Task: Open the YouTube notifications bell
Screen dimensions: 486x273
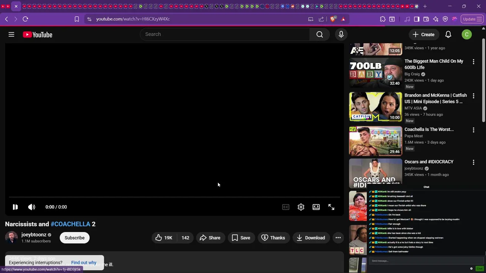Action: (448, 35)
